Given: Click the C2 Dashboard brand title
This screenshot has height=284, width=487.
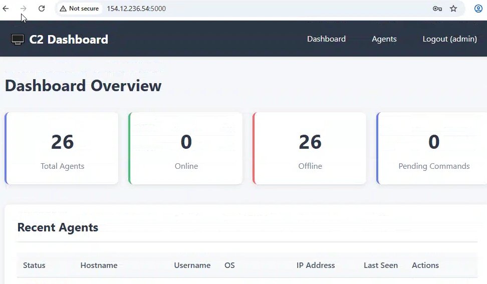Looking at the screenshot, I should pos(69,40).
